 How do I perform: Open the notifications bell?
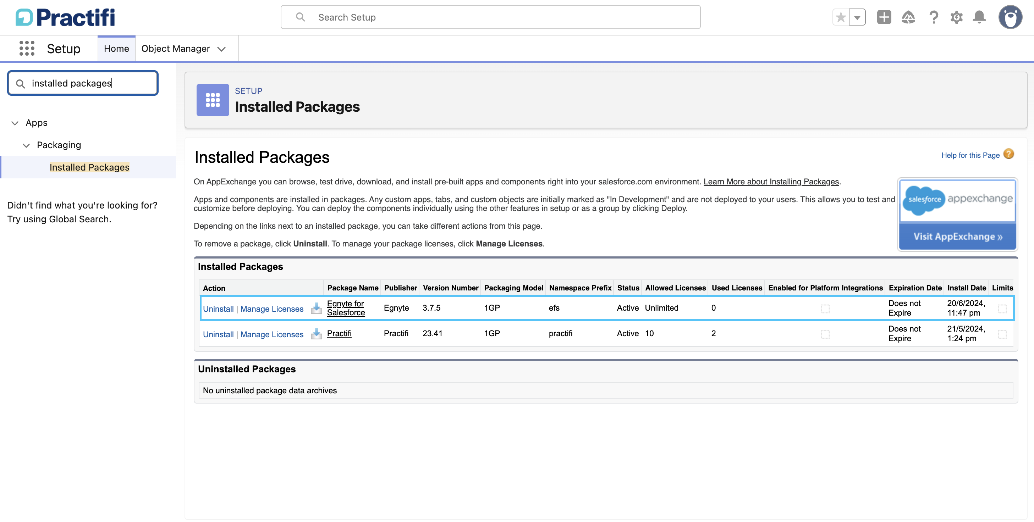click(979, 17)
